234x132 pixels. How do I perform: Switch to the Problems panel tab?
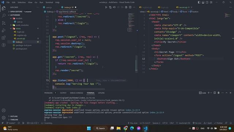click(48, 93)
